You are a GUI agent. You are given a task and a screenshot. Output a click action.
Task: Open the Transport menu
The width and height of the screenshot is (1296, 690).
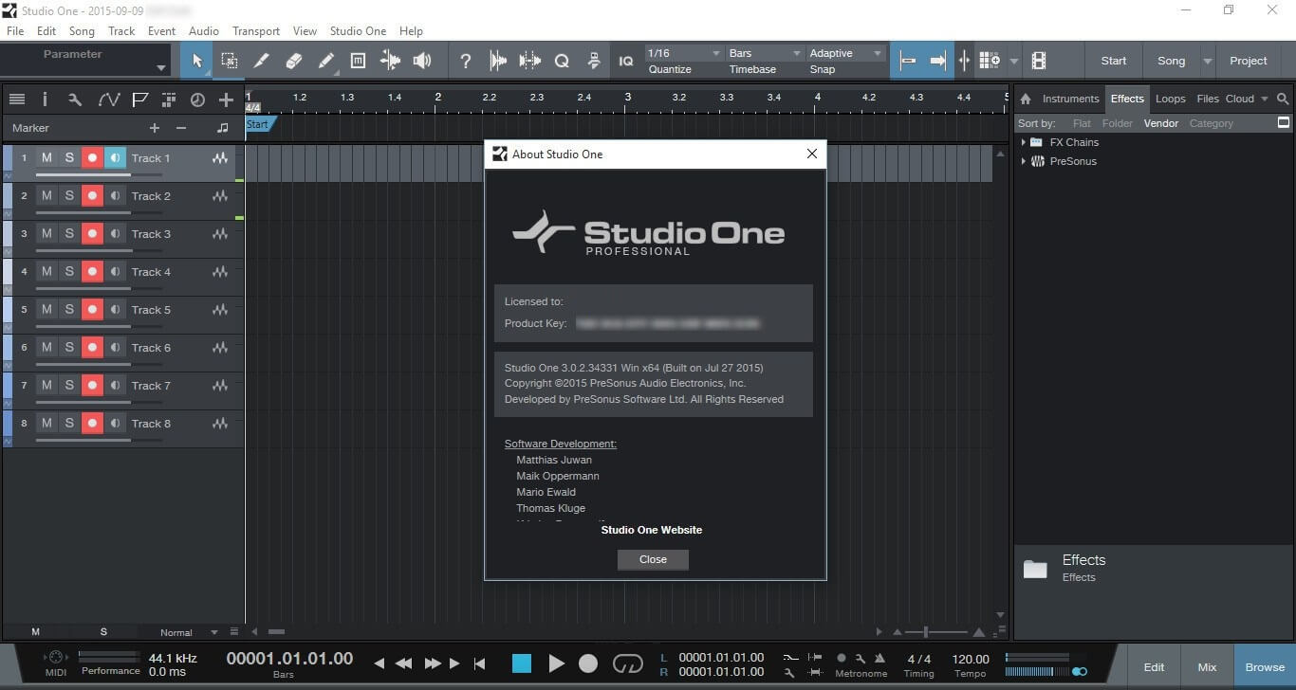pyautogui.click(x=256, y=31)
